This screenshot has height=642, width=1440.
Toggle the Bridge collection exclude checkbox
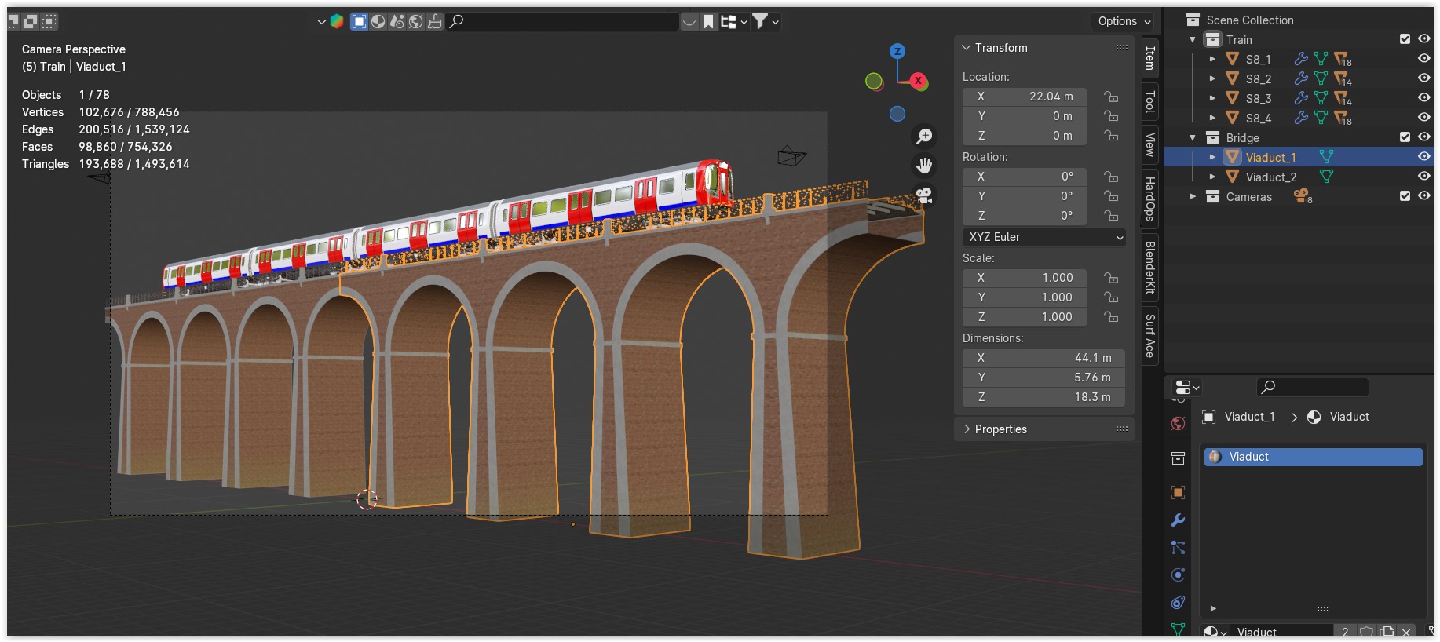(1405, 137)
